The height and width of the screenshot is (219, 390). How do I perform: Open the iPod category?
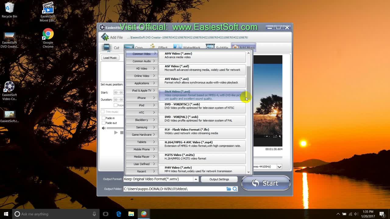click(142, 105)
